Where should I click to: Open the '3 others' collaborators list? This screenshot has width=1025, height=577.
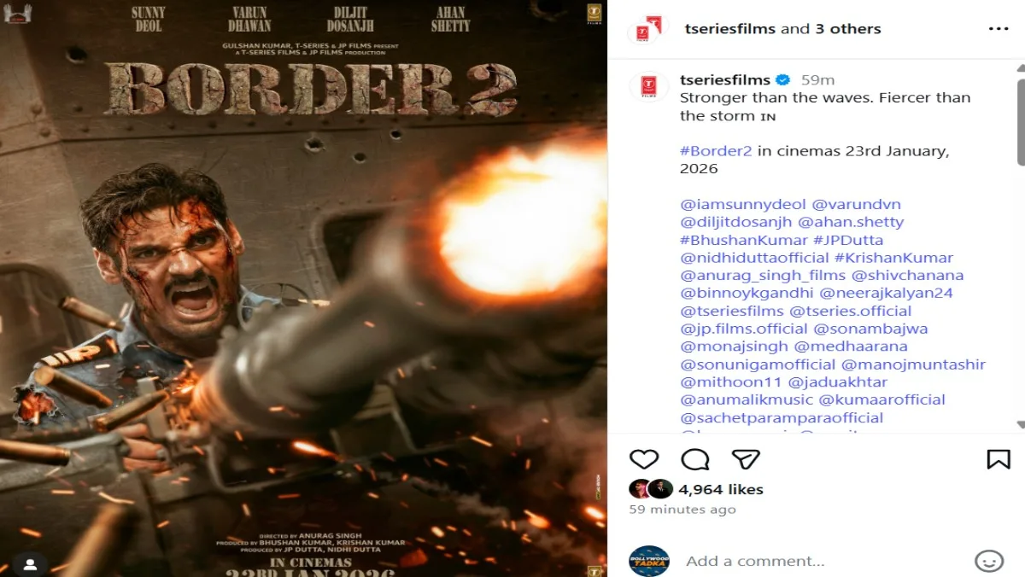[x=847, y=29]
